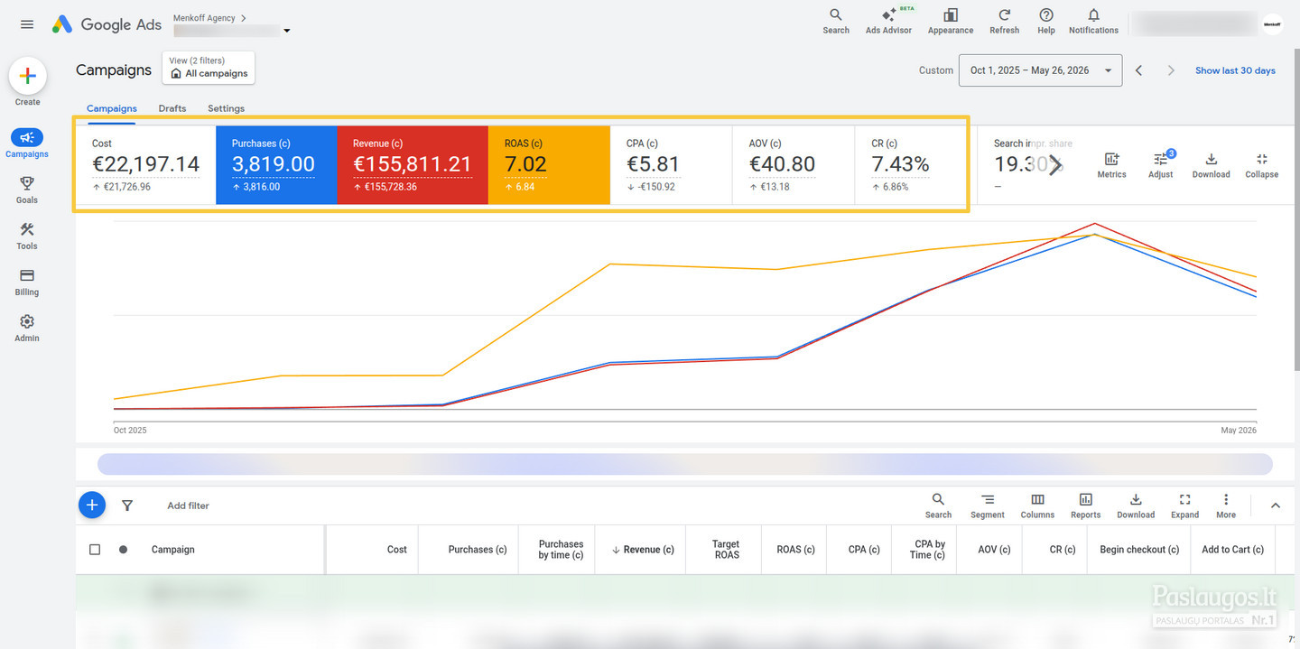The height and width of the screenshot is (649, 1300).
Task: Tick the select-all campaigns checkbox
Action: coord(95,549)
